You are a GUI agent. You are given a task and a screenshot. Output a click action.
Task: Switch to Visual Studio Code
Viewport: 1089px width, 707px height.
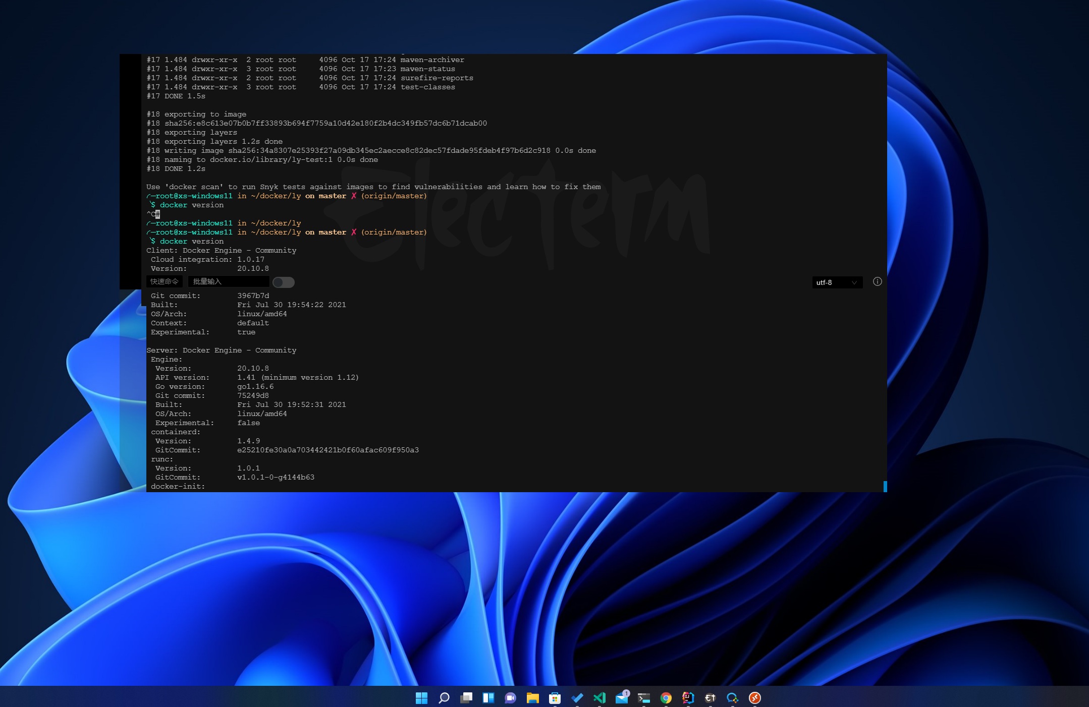[600, 698]
